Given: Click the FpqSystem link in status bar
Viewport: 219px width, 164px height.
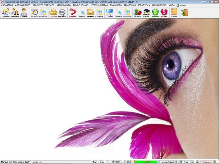Looking at the screenshot, I should click(206, 162).
